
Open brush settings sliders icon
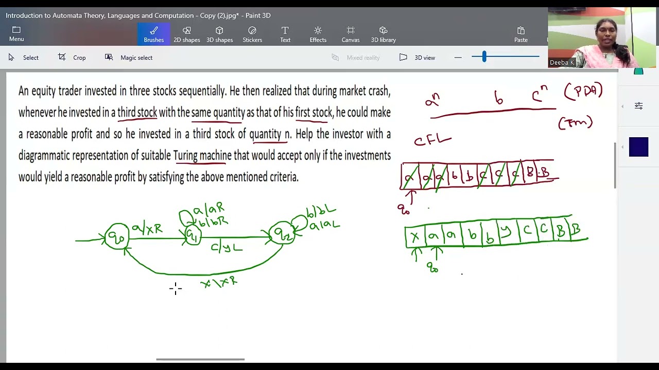(x=638, y=106)
